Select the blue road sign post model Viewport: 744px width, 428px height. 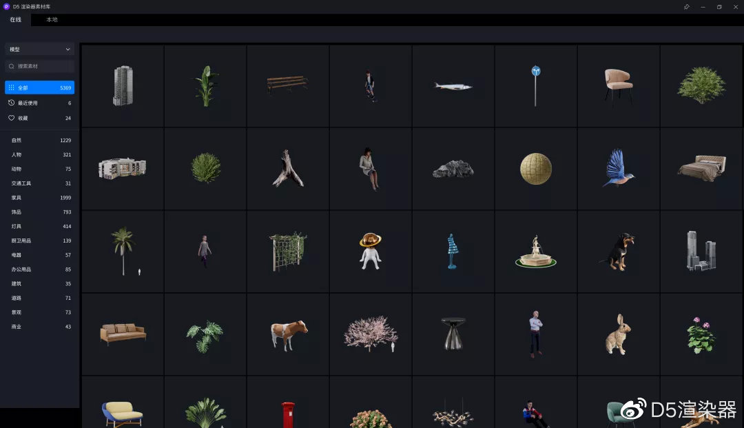[x=536, y=86]
